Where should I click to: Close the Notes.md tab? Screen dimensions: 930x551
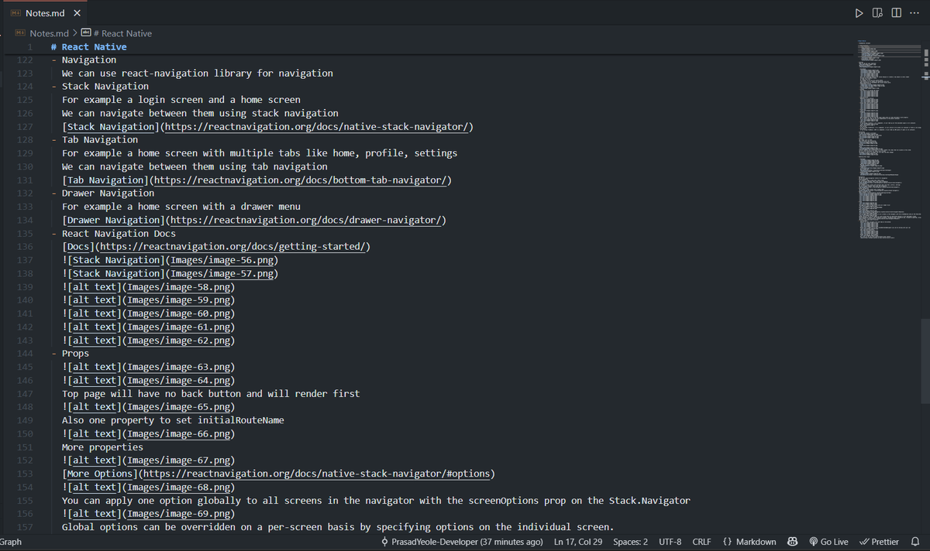(76, 13)
